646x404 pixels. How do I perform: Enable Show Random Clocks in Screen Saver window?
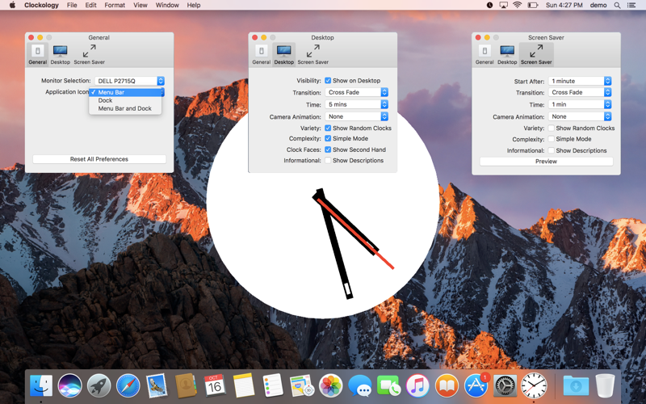552,128
